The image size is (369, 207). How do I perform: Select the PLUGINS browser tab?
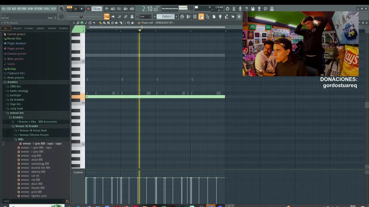[29, 28]
